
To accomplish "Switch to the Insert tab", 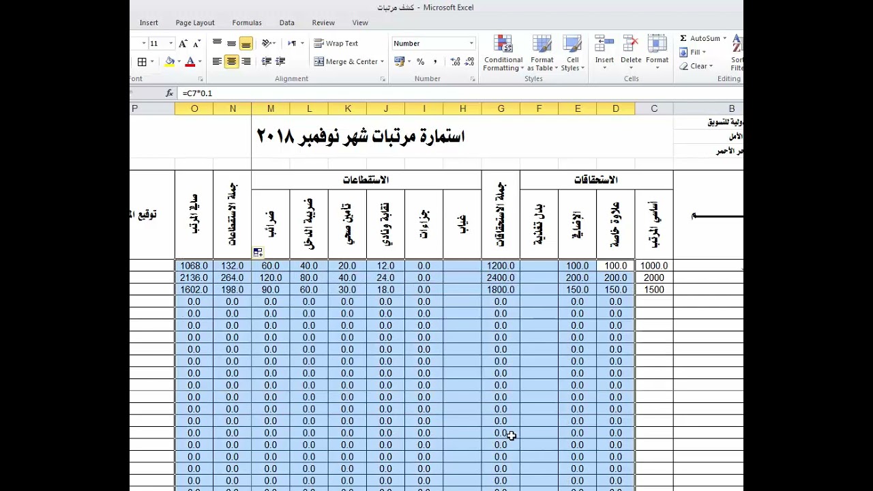I will pyautogui.click(x=149, y=23).
